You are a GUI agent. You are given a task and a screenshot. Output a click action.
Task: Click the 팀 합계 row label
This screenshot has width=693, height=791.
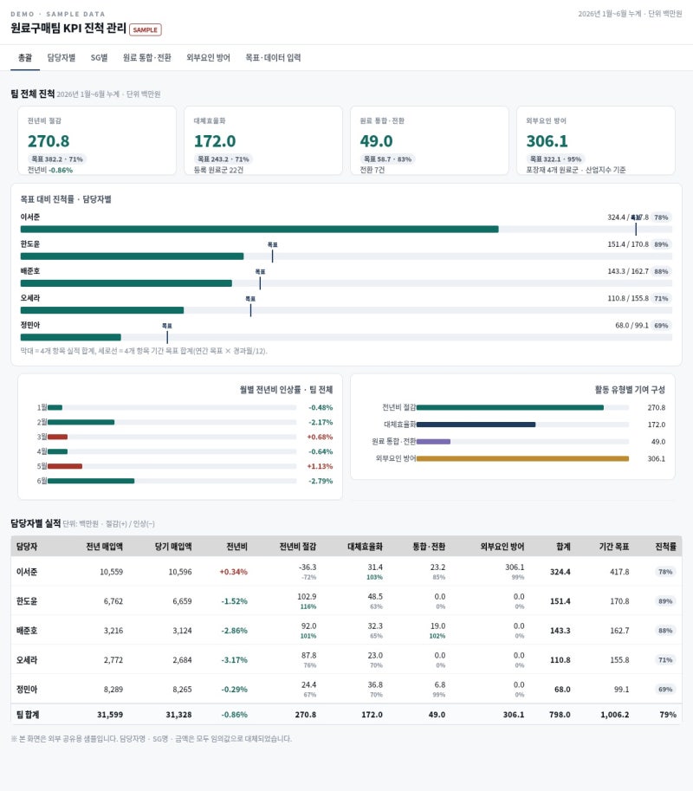[x=28, y=715]
